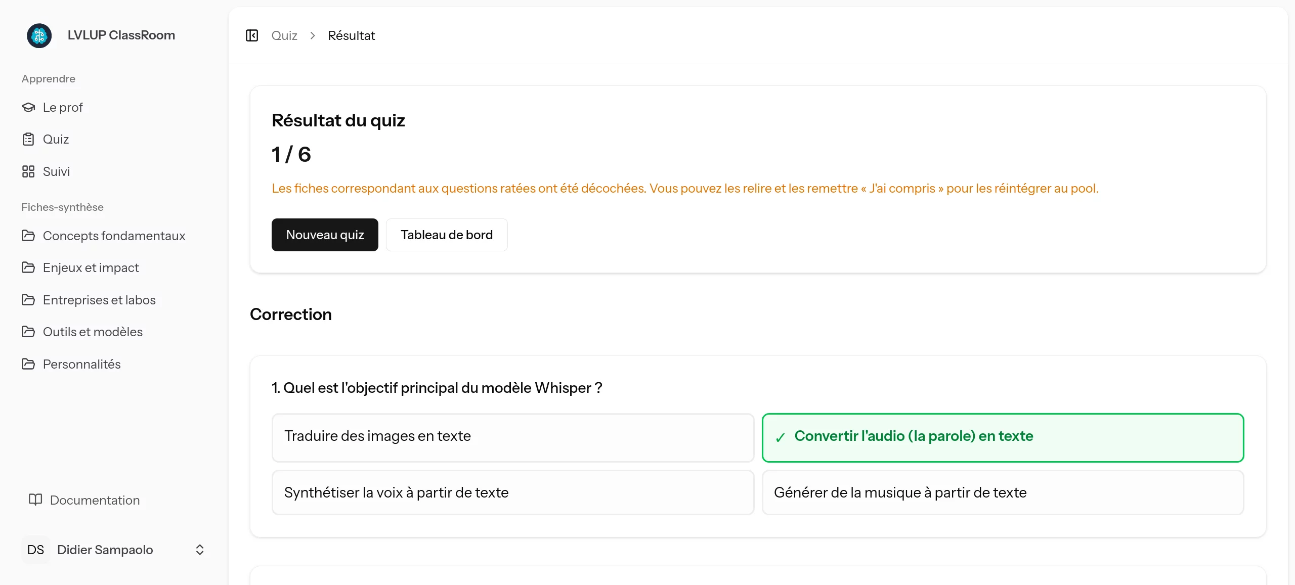Click the LVLUP ClassRoom brain logo
The image size is (1295, 585).
pyautogui.click(x=39, y=35)
